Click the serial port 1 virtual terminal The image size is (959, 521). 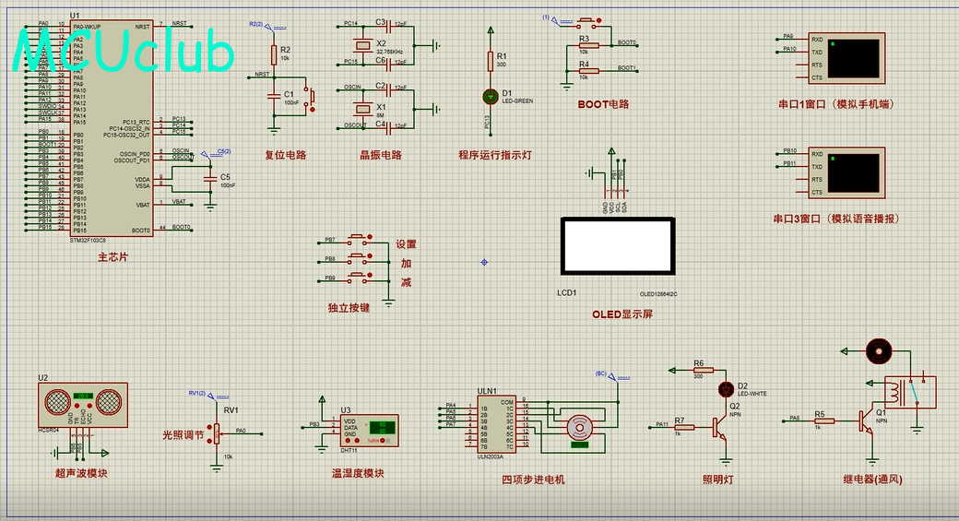(847, 59)
